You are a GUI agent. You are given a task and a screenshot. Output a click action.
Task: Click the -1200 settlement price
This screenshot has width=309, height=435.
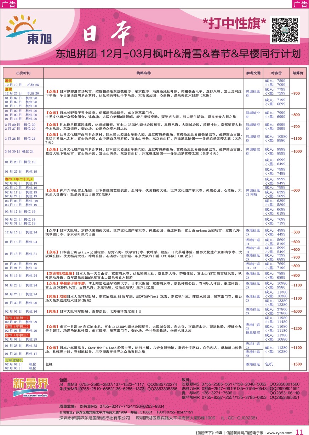[297, 329]
